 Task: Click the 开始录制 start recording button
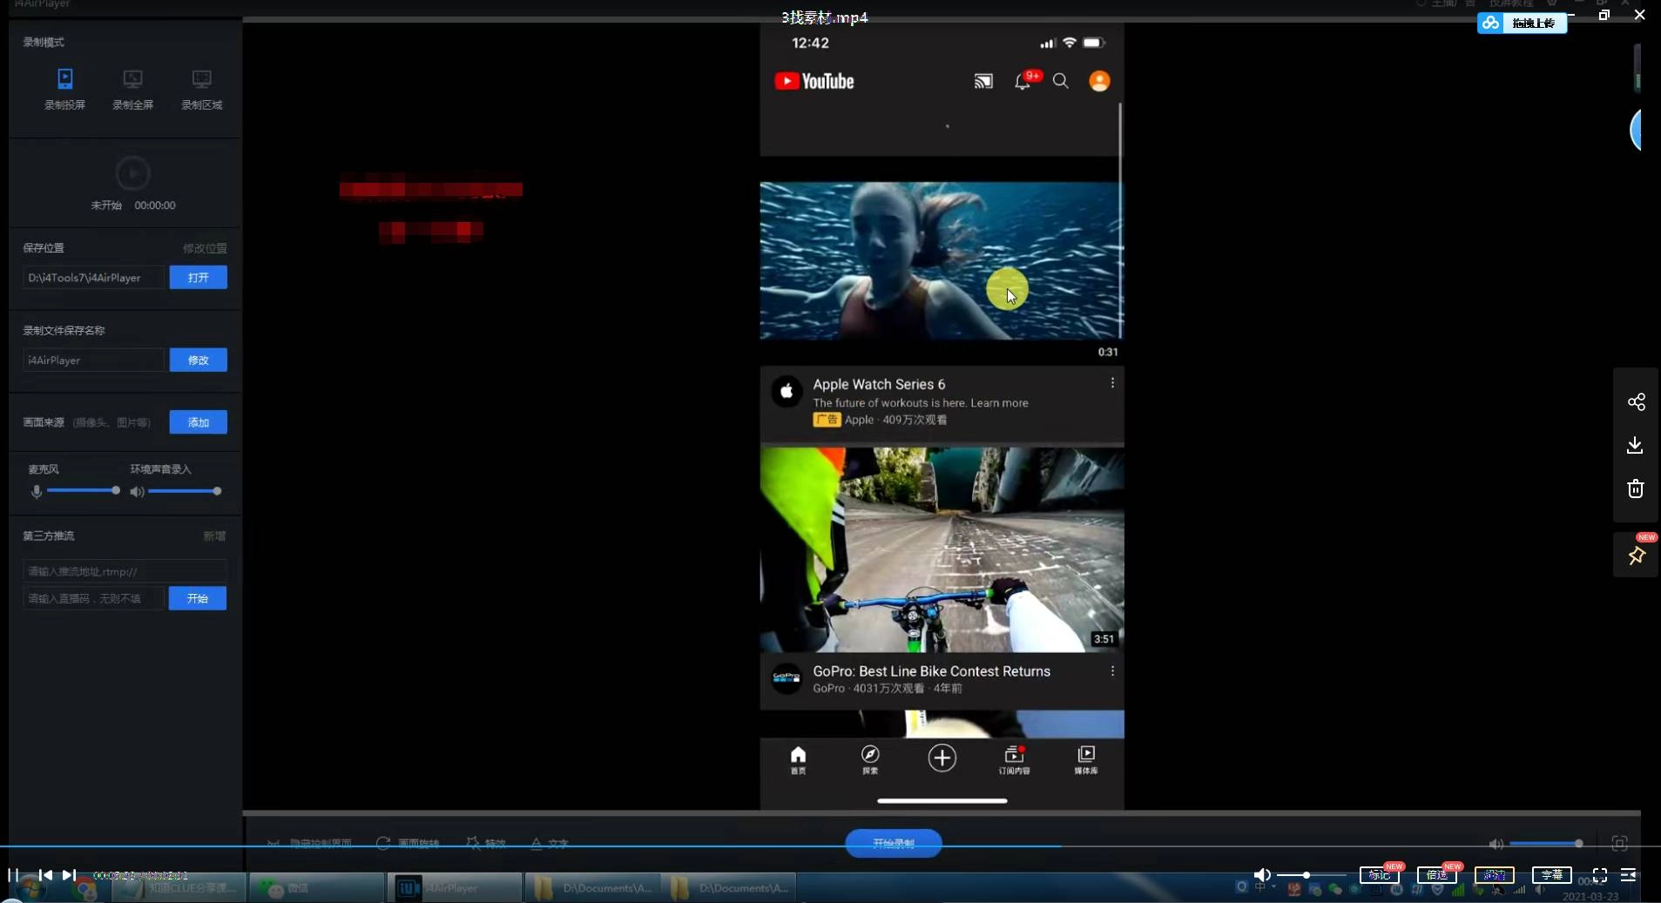click(x=894, y=842)
